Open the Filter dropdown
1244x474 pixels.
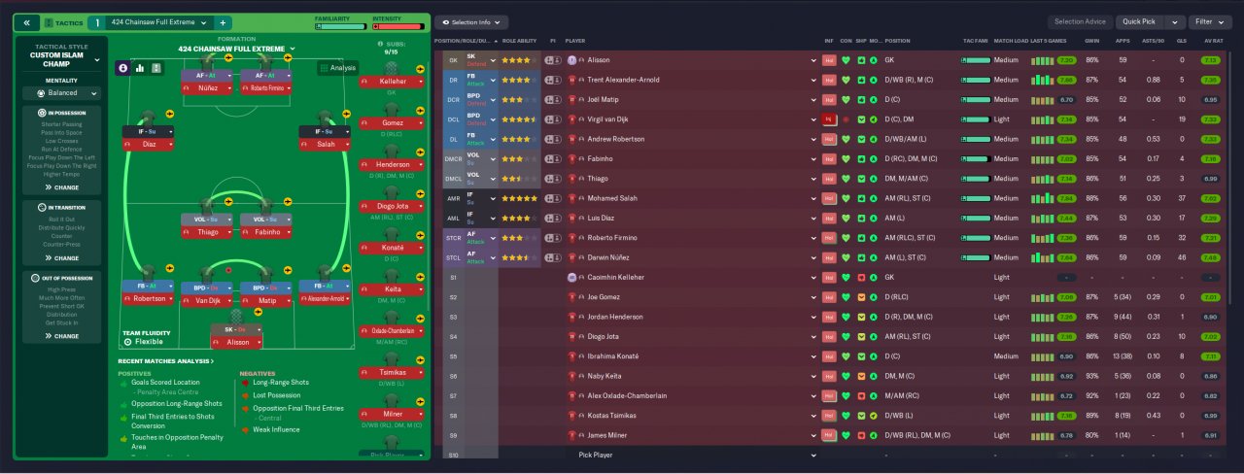coord(1210,21)
